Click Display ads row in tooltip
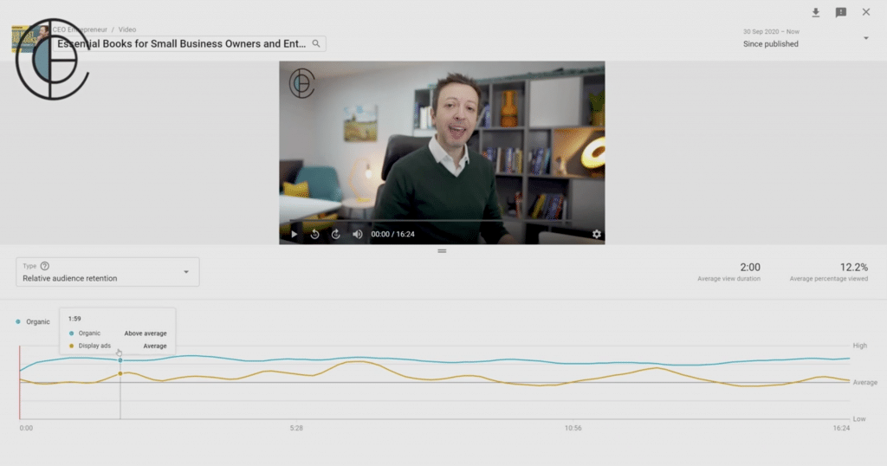The image size is (887, 466). coord(118,346)
